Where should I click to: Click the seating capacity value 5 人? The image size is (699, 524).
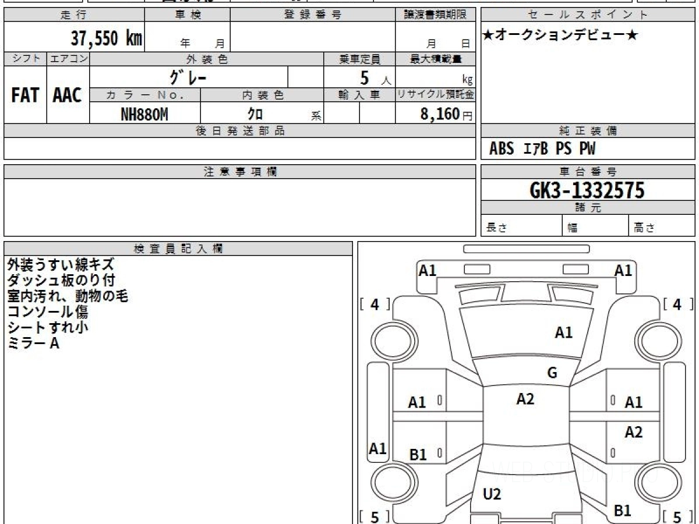coord(375,78)
